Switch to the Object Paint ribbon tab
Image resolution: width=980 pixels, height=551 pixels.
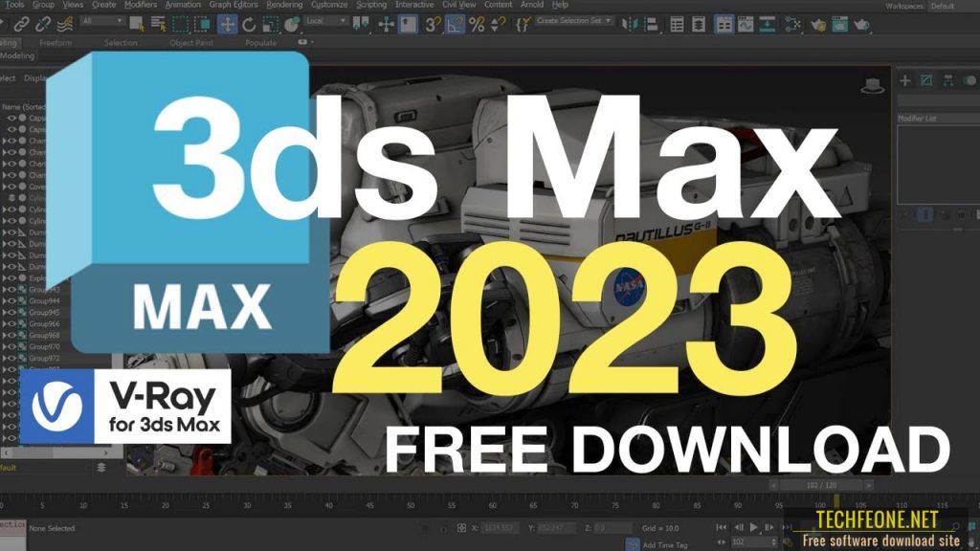tap(191, 43)
